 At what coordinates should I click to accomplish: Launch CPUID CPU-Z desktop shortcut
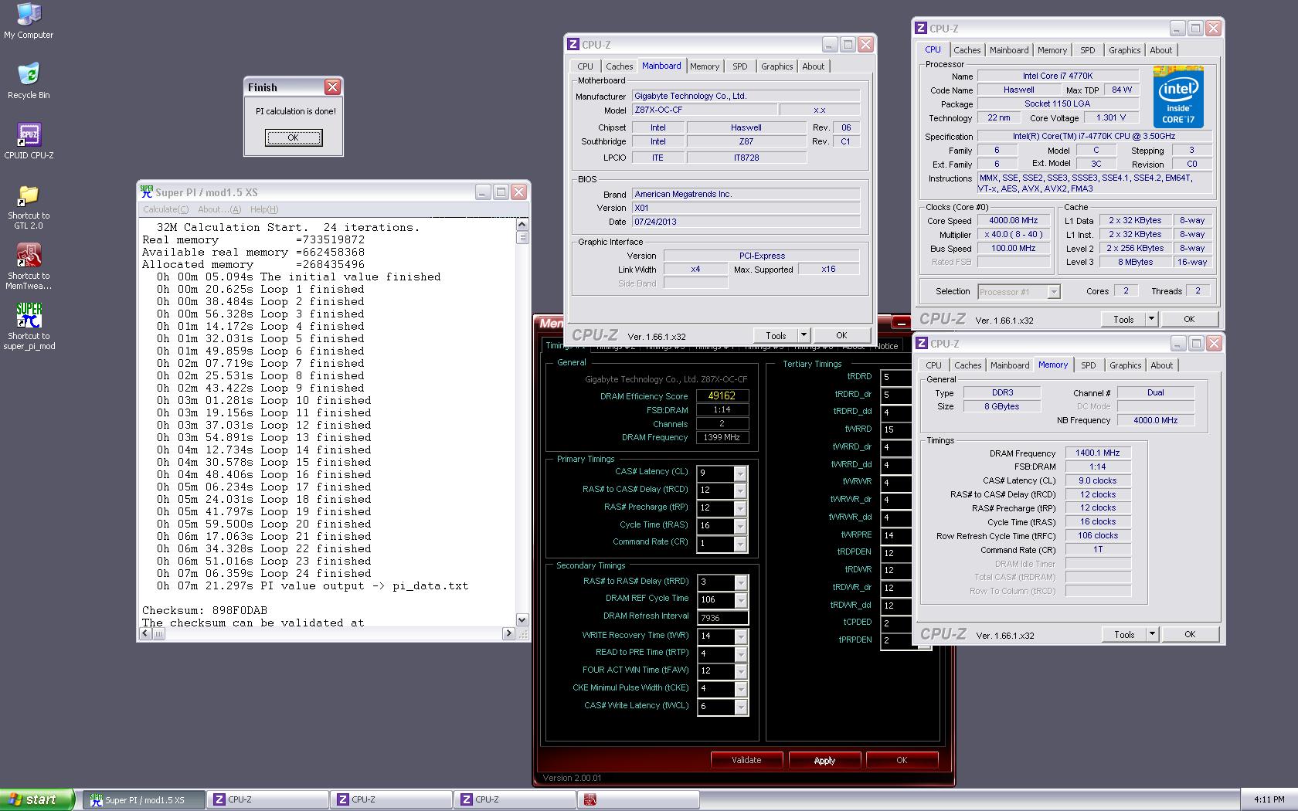(29, 141)
